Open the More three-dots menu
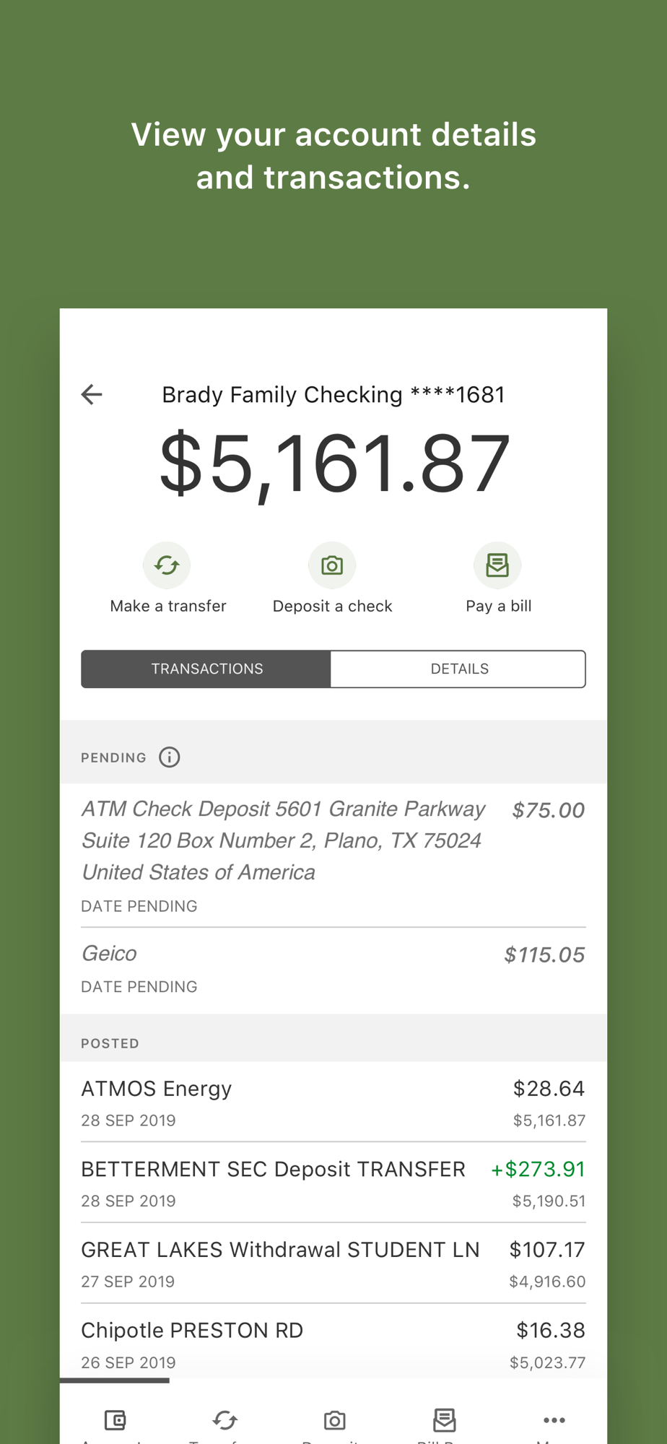667x1444 pixels. pyautogui.click(x=554, y=1420)
